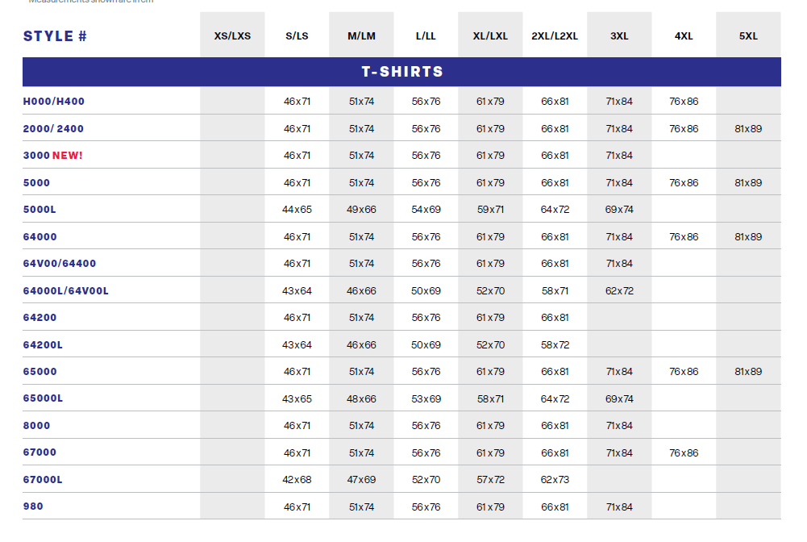Select the 64200L style label
The height and width of the screenshot is (542, 807).
43,345
